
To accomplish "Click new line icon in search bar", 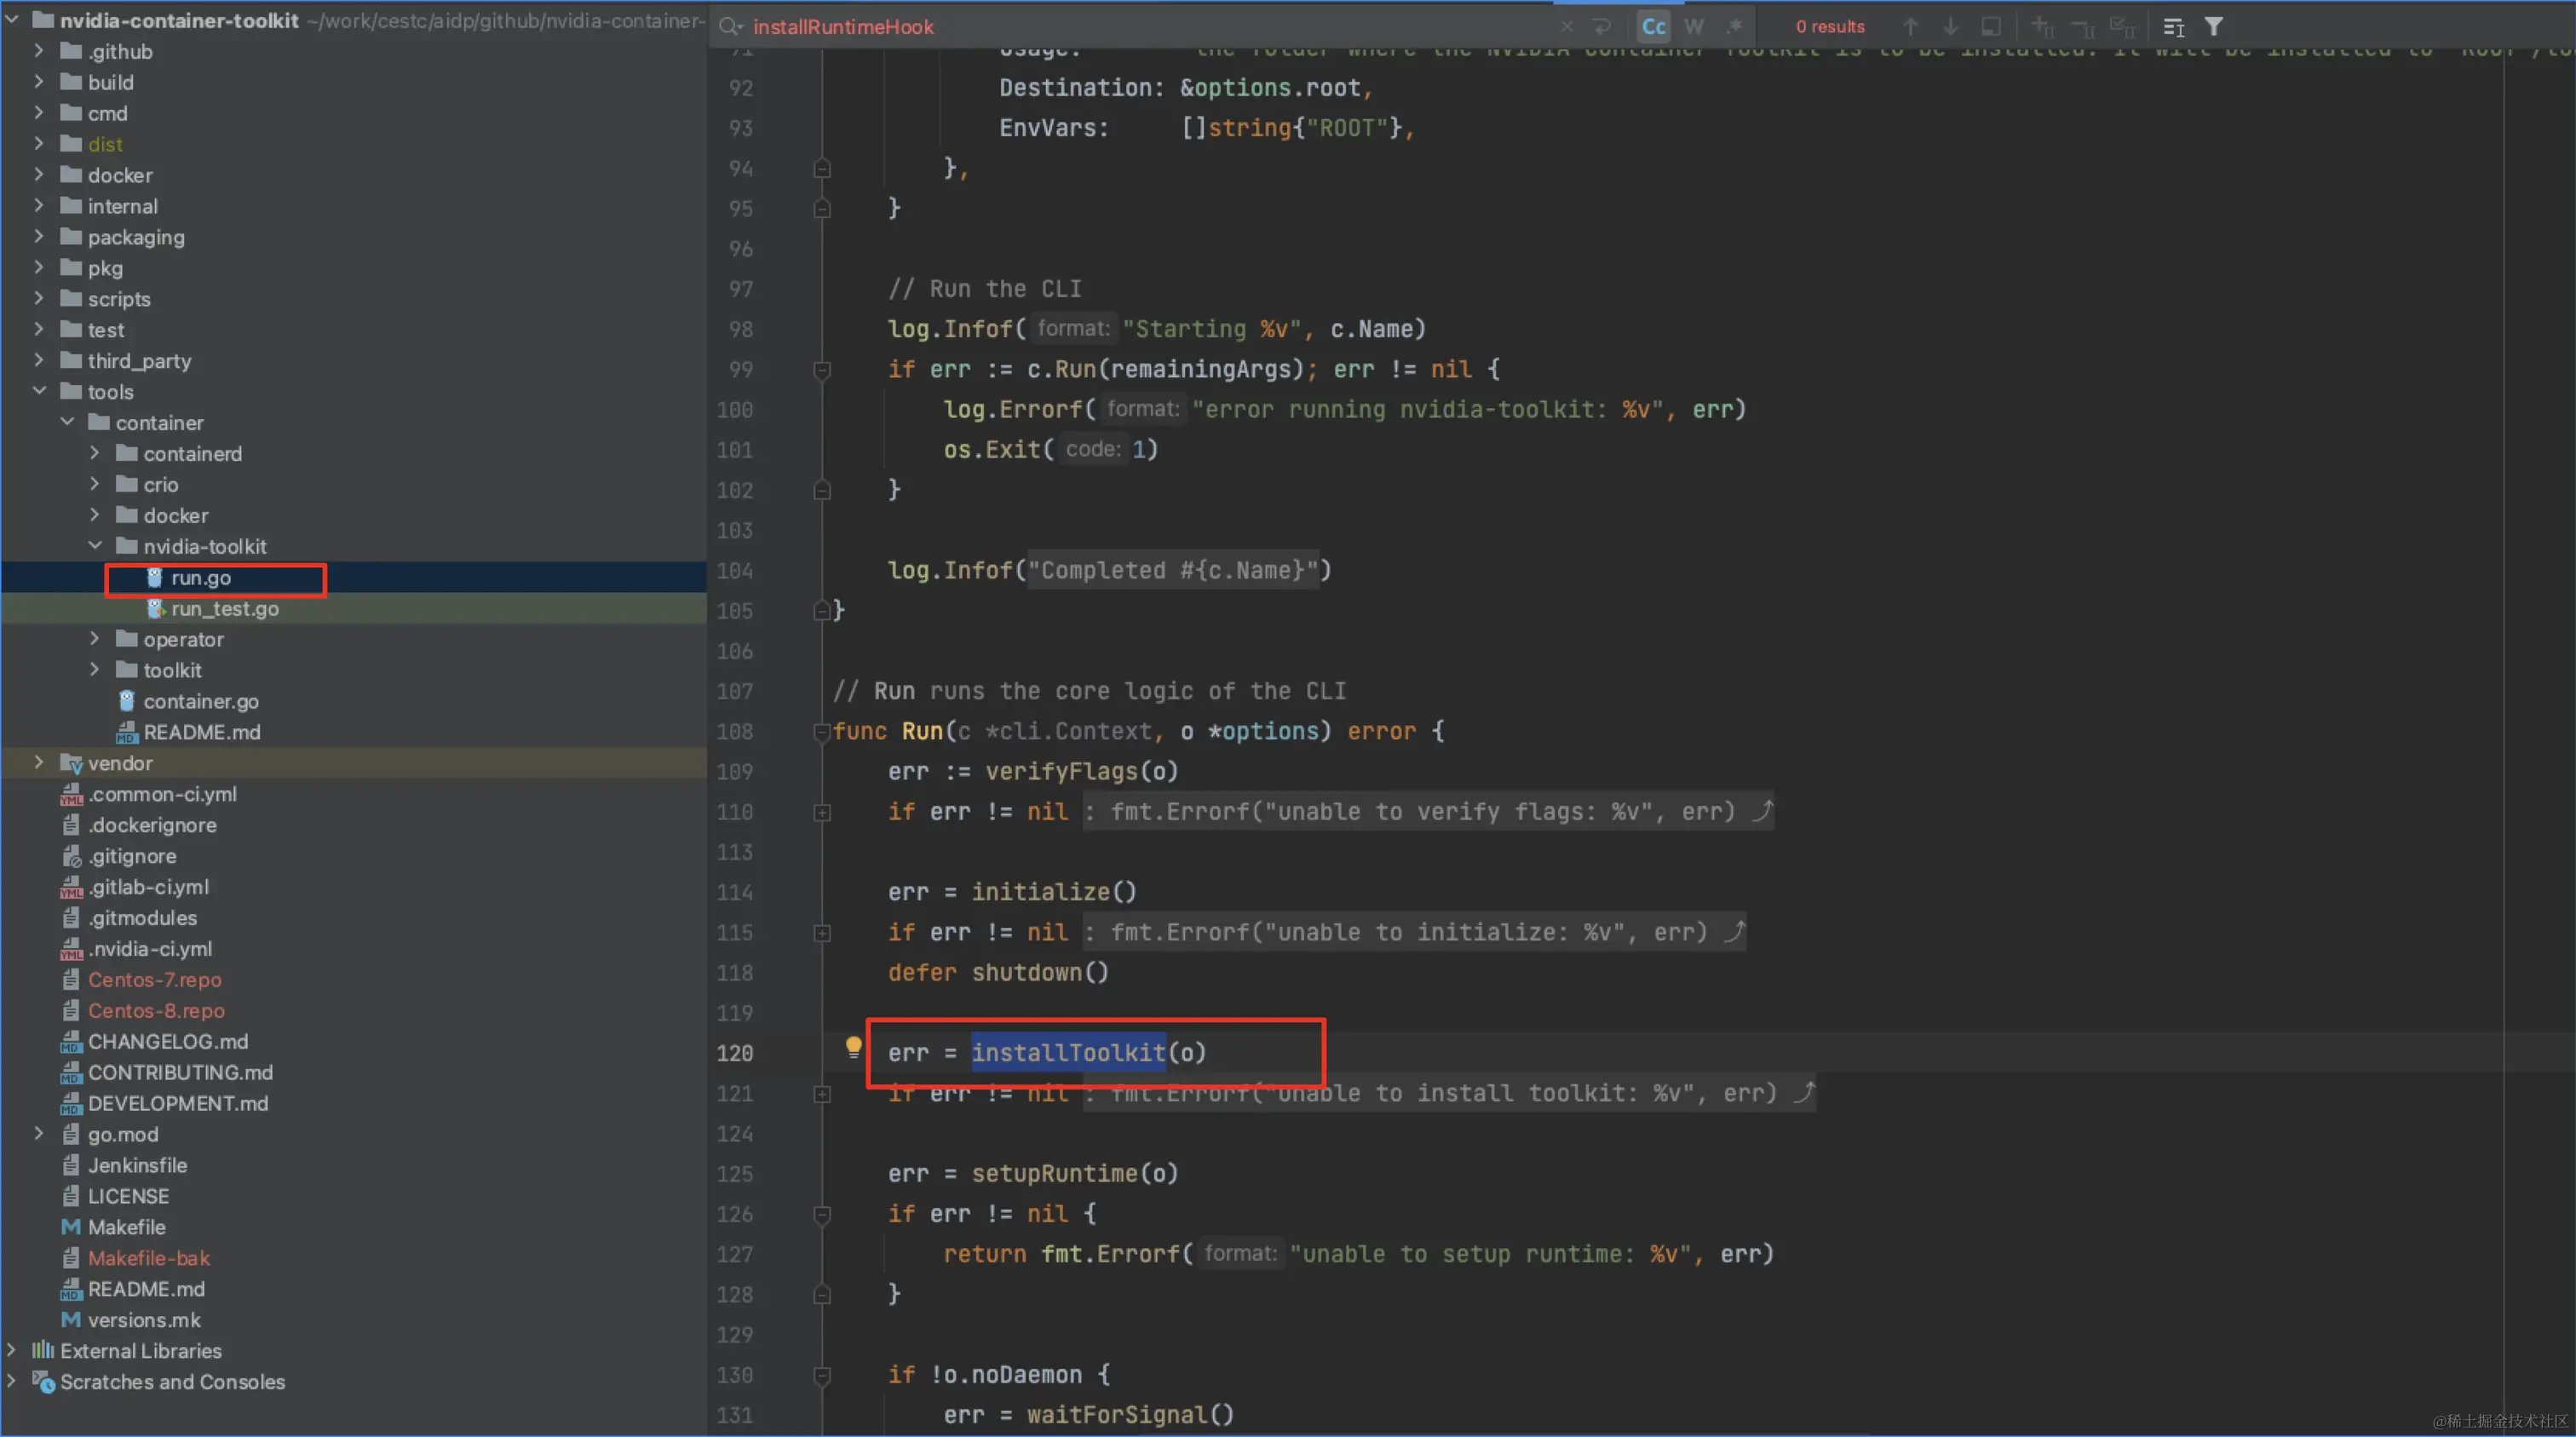I will [x=1602, y=27].
